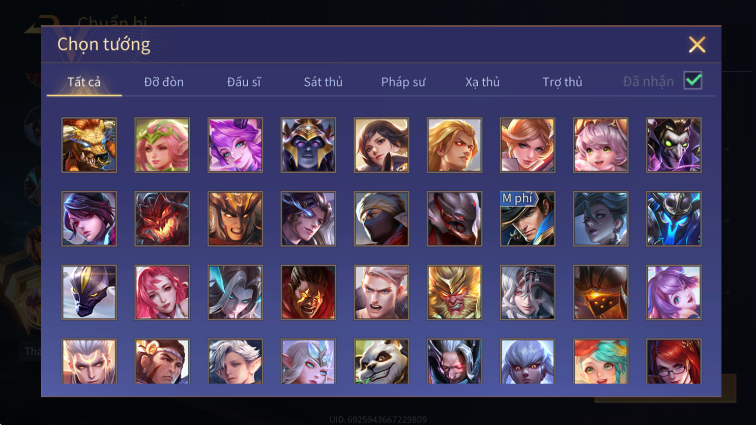Select the red demon-faced hero portrait
The height and width of the screenshot is (425, 756).
(x=162, y=219)
